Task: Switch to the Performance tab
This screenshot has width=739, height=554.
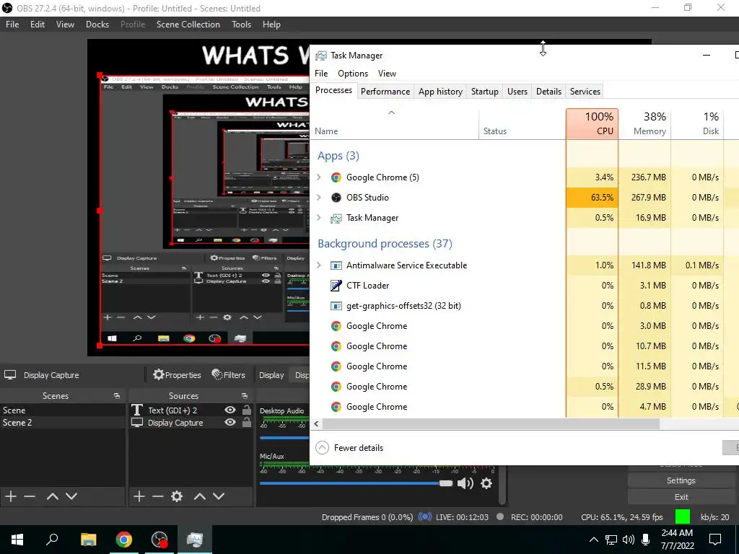Action: [385, 92]
